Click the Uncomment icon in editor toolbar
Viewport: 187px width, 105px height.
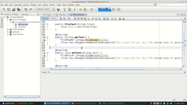123,19
